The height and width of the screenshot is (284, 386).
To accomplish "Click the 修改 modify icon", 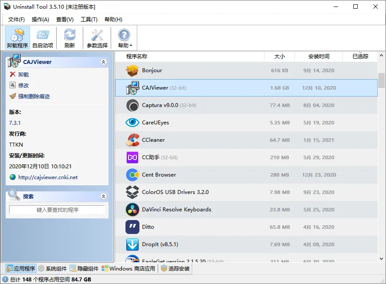I will click(x=13, y=85).
